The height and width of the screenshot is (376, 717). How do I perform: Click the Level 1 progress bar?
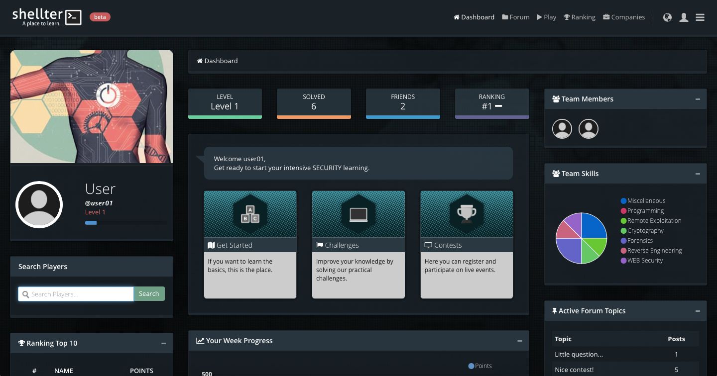[91, 223]
